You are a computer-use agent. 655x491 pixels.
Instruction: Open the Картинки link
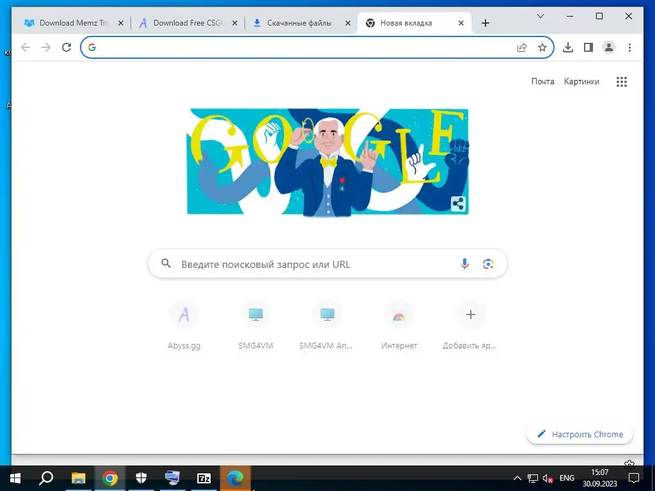tap(581, 81)
